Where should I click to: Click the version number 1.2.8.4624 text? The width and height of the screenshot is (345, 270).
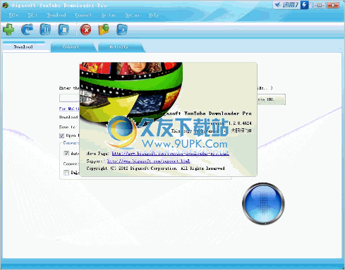point(240,123)
